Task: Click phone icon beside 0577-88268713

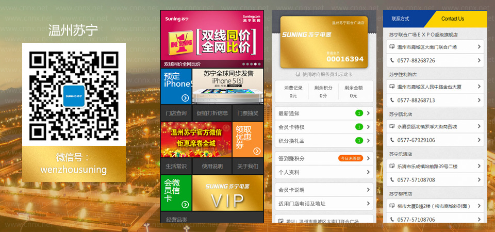Action: pyautogui.click(x=392, y=100)
